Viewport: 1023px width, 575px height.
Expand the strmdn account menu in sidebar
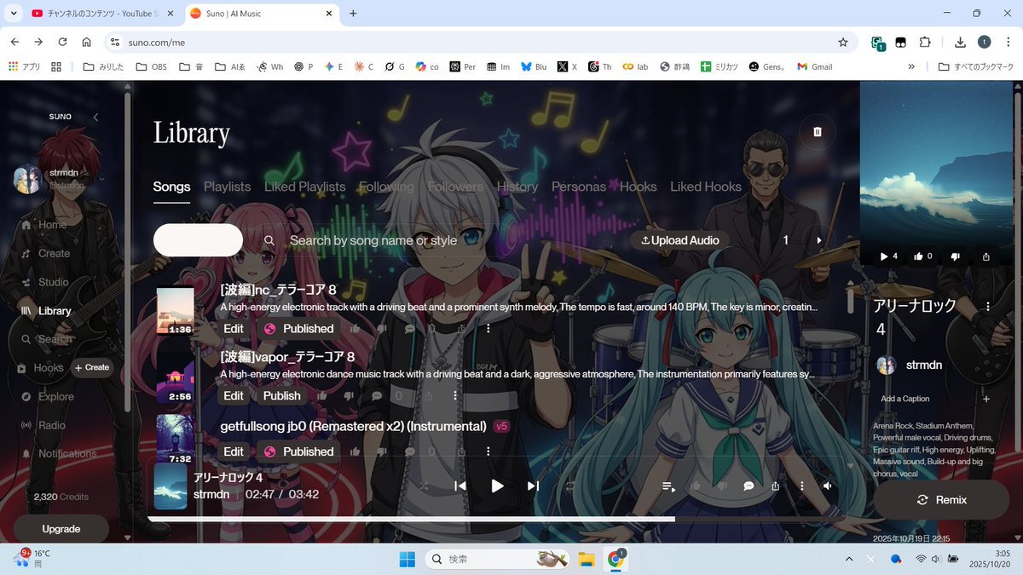pyautogui.click(x=102, y=179)
